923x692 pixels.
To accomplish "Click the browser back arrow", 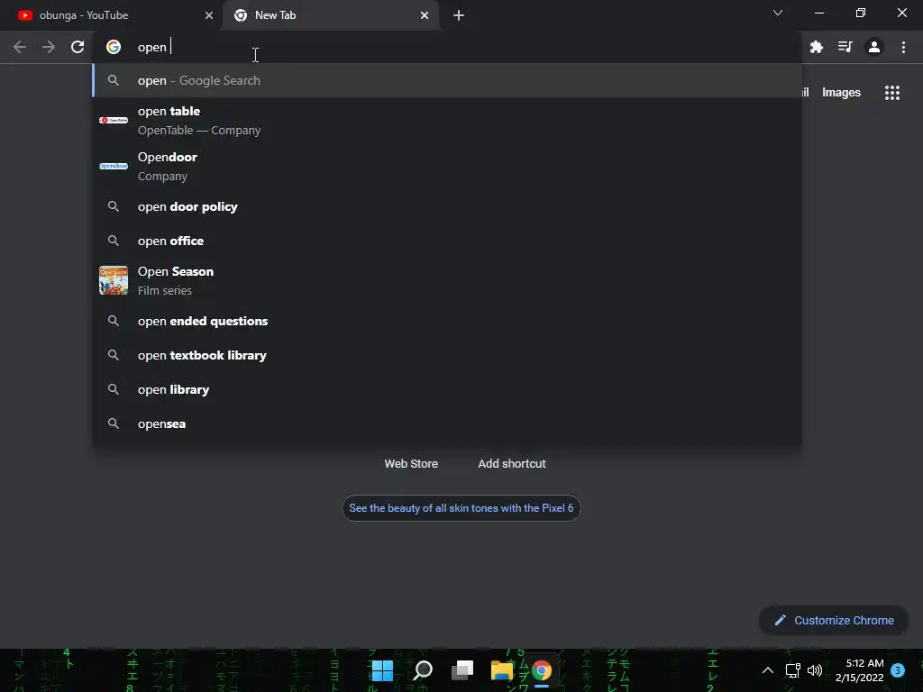I will [20, 47].
